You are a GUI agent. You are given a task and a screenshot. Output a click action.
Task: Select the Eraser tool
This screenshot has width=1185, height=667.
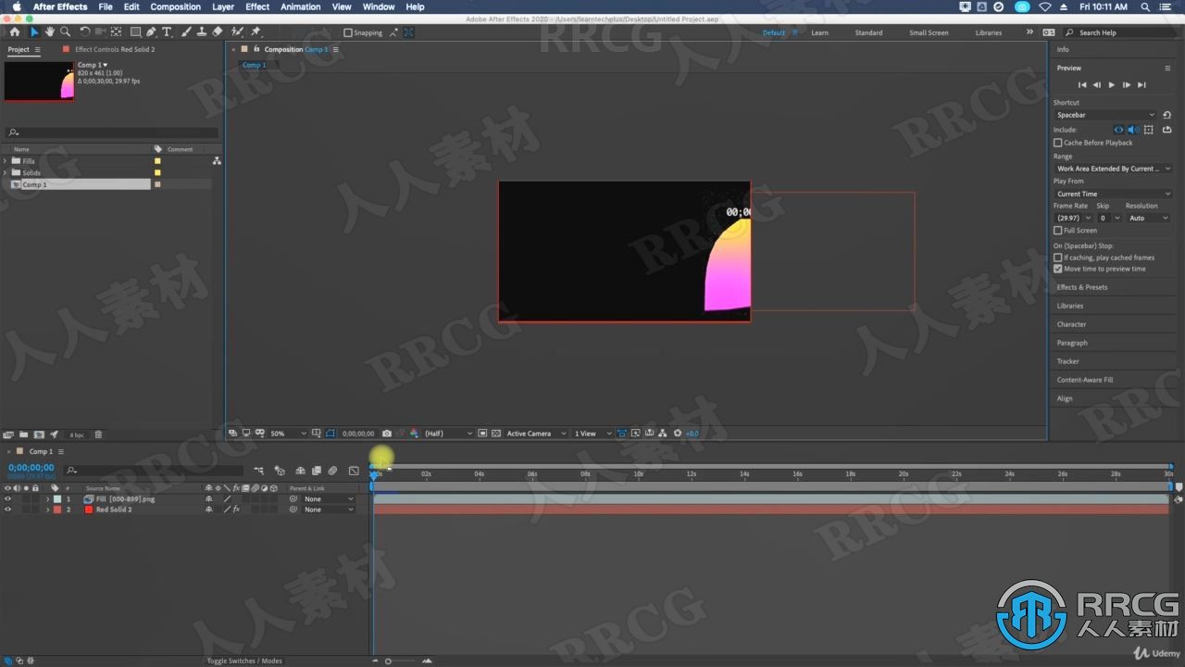217,31
